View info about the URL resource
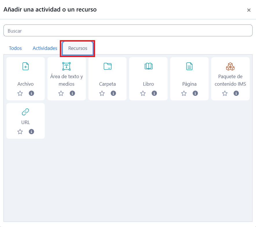 (31, 132)
